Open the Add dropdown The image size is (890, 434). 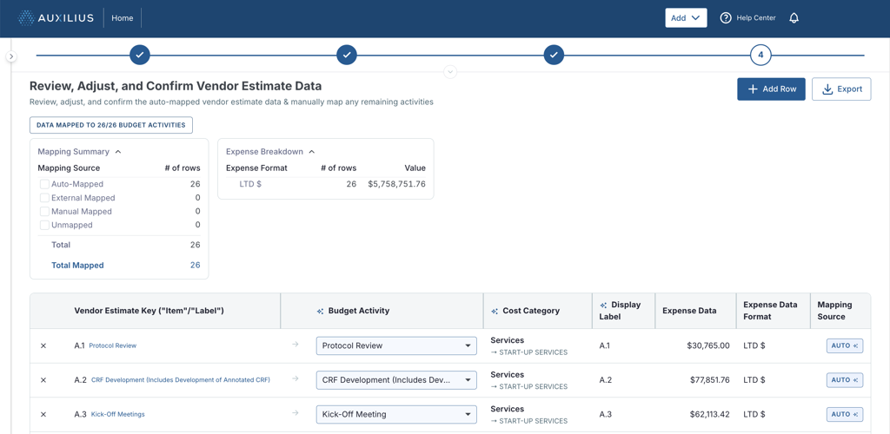click(686, 18)
